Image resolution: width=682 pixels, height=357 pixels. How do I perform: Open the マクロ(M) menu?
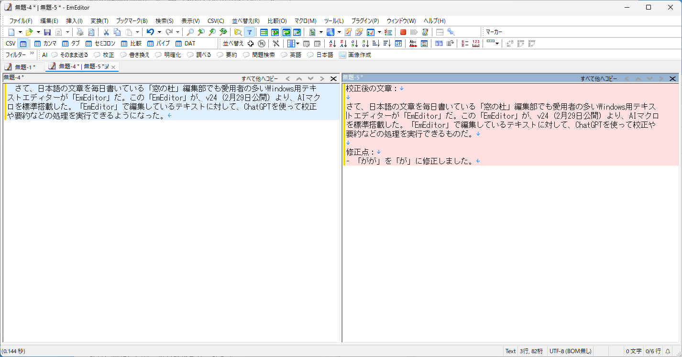point(305,21)
